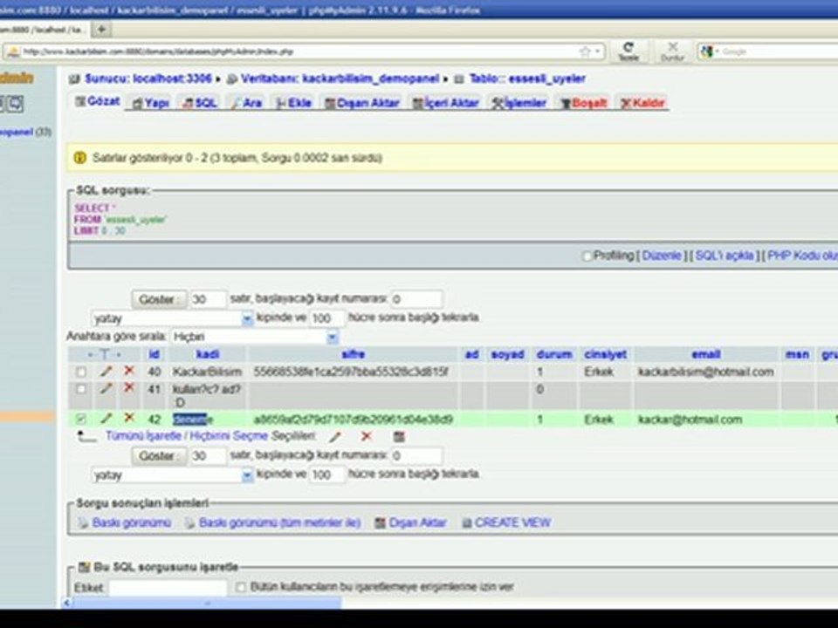Uncheck the checkbox for row 42
Image resolution: width=838 pixels, height=628 pixels.
coord(80,420)
